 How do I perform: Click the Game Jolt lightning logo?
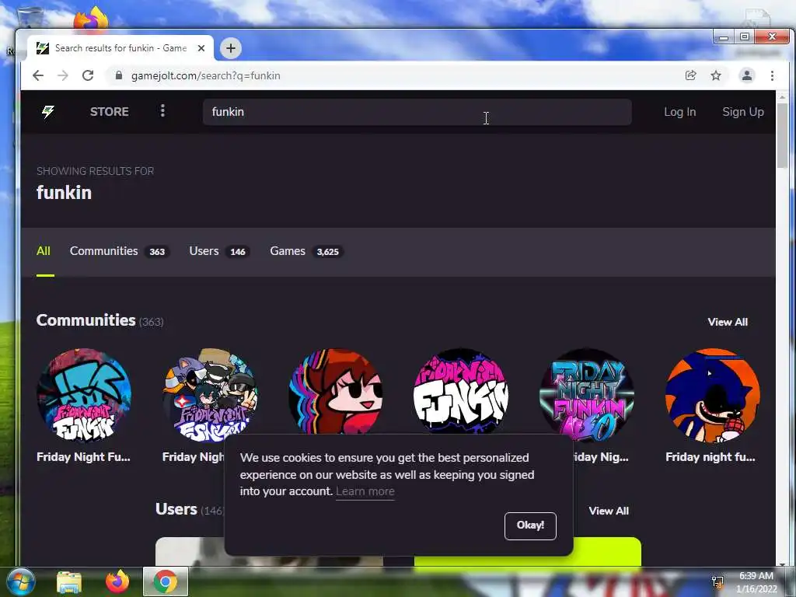[x=48, y=112]
